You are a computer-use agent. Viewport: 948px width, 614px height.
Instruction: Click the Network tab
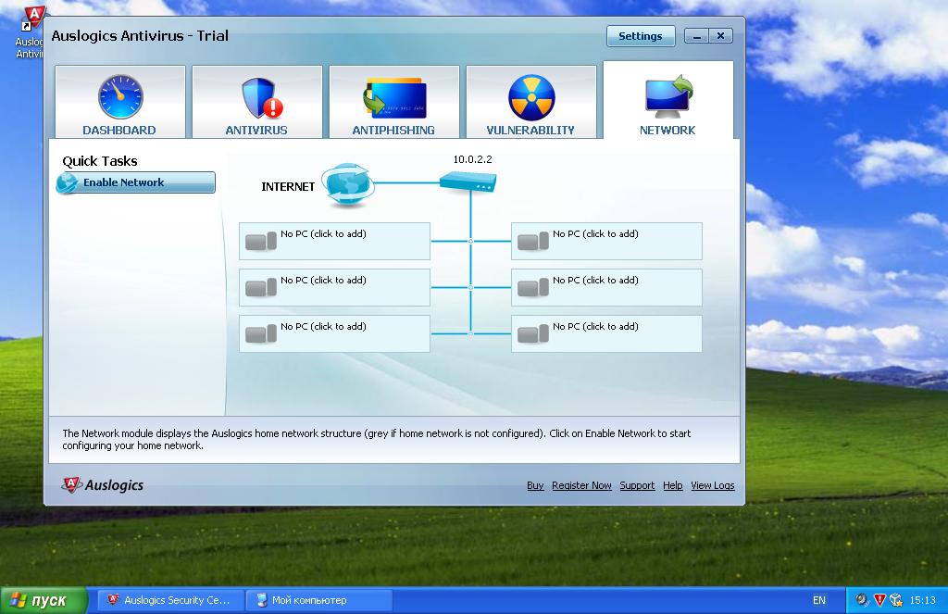(668, 100)
